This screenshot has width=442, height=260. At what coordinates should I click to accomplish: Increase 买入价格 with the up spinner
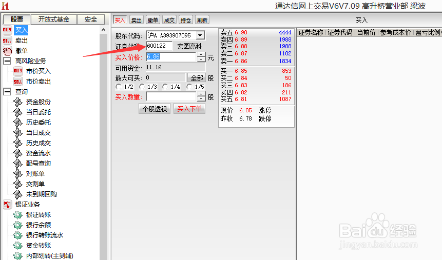(201, 55)
